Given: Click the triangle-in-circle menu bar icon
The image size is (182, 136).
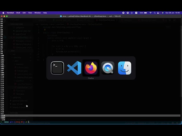Looking at the screenshot, I should [x=128, y=13].
